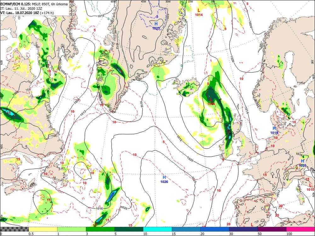Click the 'VT: Lau.. 18.07.2020 18Z' line
The height and width of the screenshot is (236, 315).
27,13
